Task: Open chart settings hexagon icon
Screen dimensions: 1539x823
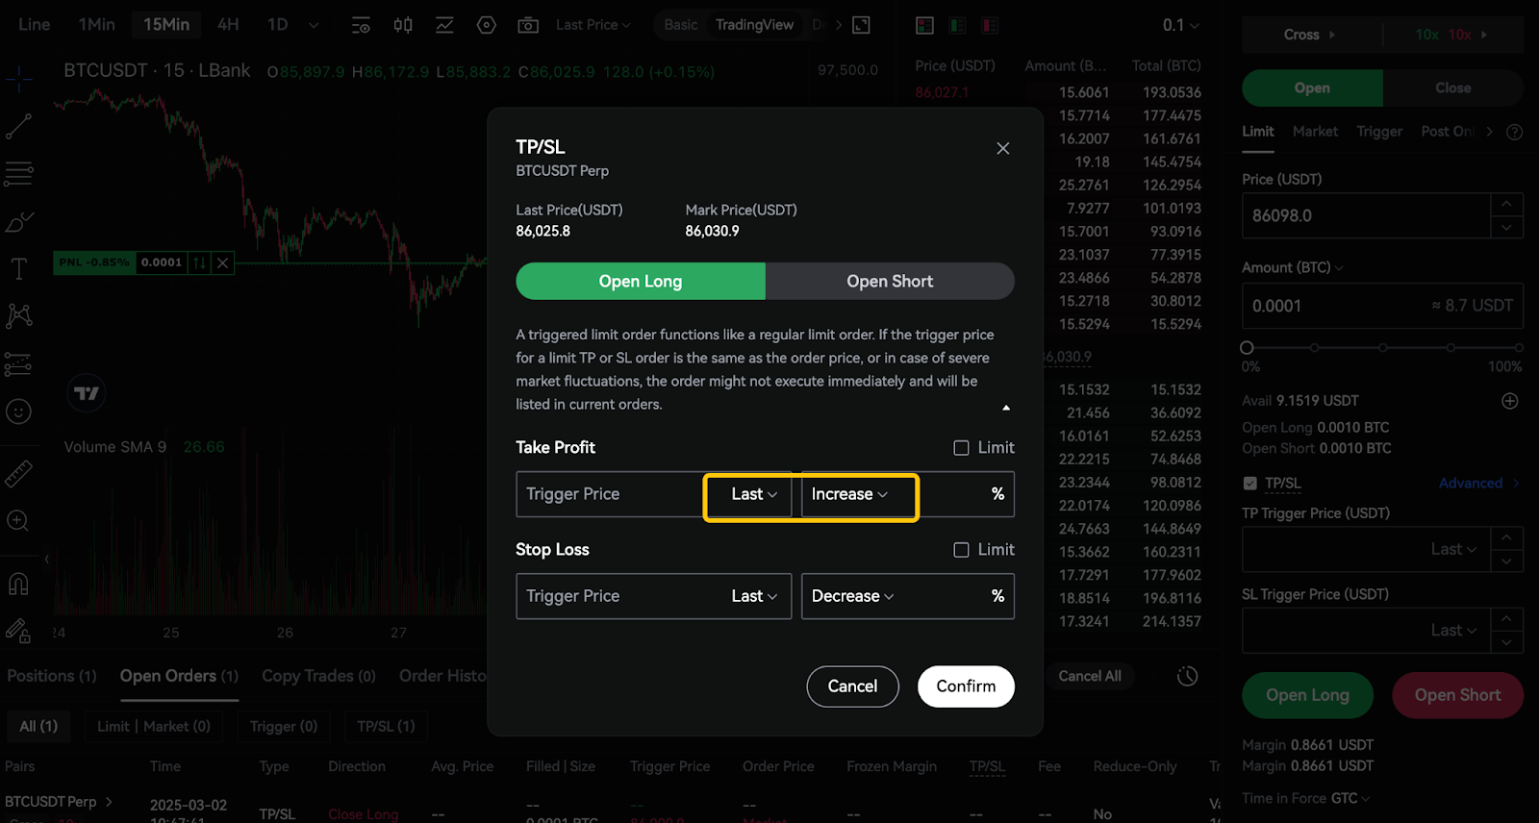Action: tap(487, 25)
